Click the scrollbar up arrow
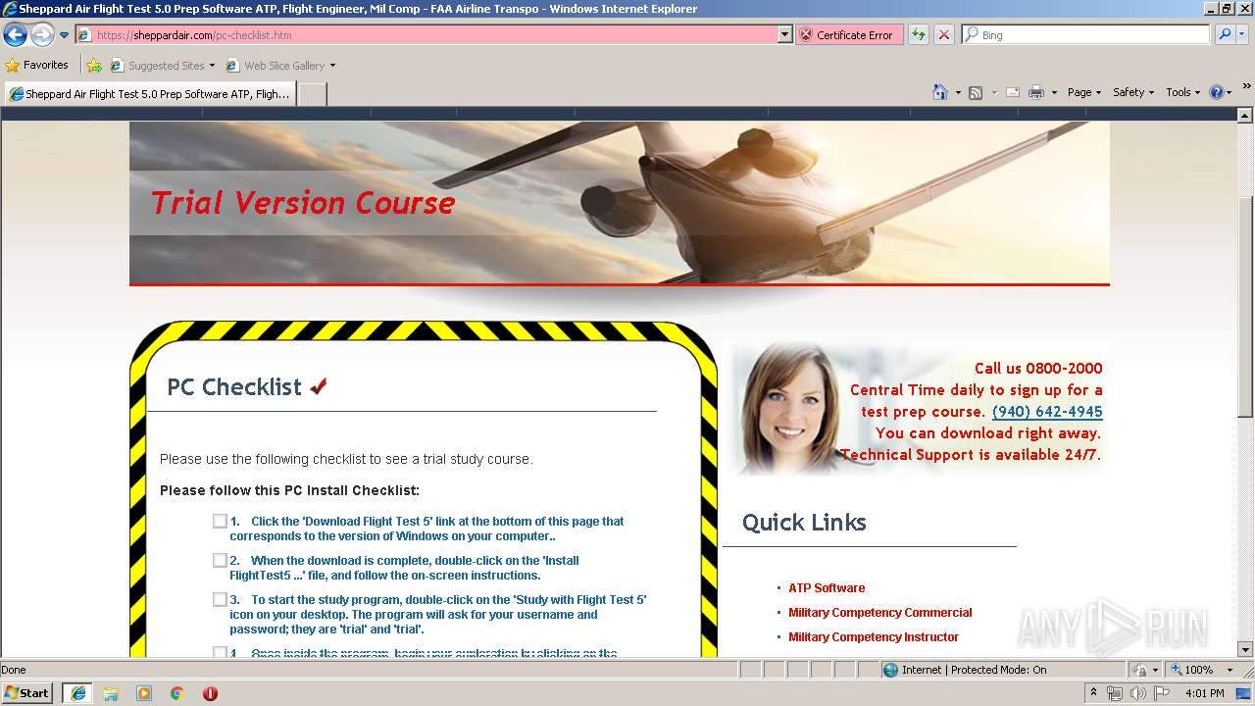Viewport: 1255px width, 706px height. [1245, 117]
